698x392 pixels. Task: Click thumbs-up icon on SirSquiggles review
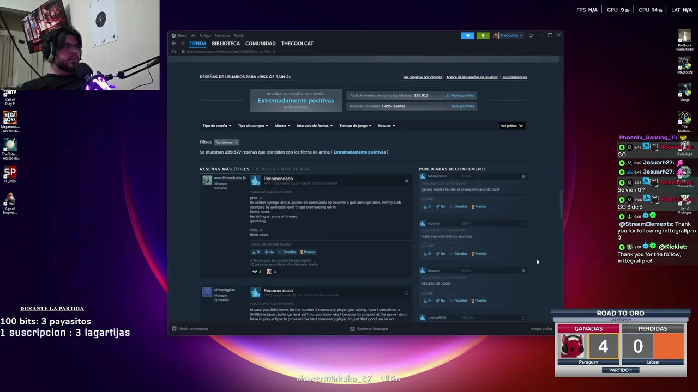click(x=256, y=292)
